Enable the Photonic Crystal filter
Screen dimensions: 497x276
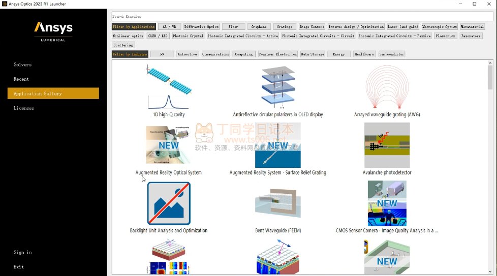[188, 36]
